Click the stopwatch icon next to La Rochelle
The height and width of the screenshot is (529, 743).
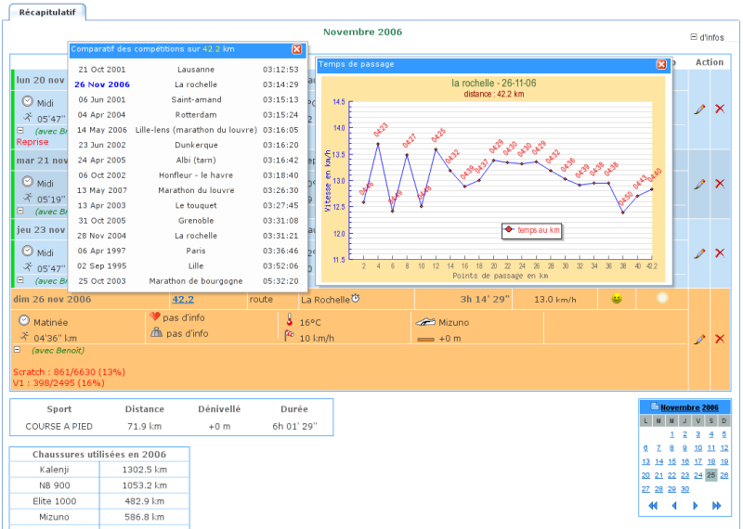(x=356, y=298)
